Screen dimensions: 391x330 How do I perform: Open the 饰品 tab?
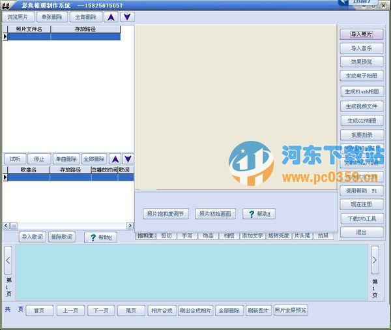coord(209,235)
